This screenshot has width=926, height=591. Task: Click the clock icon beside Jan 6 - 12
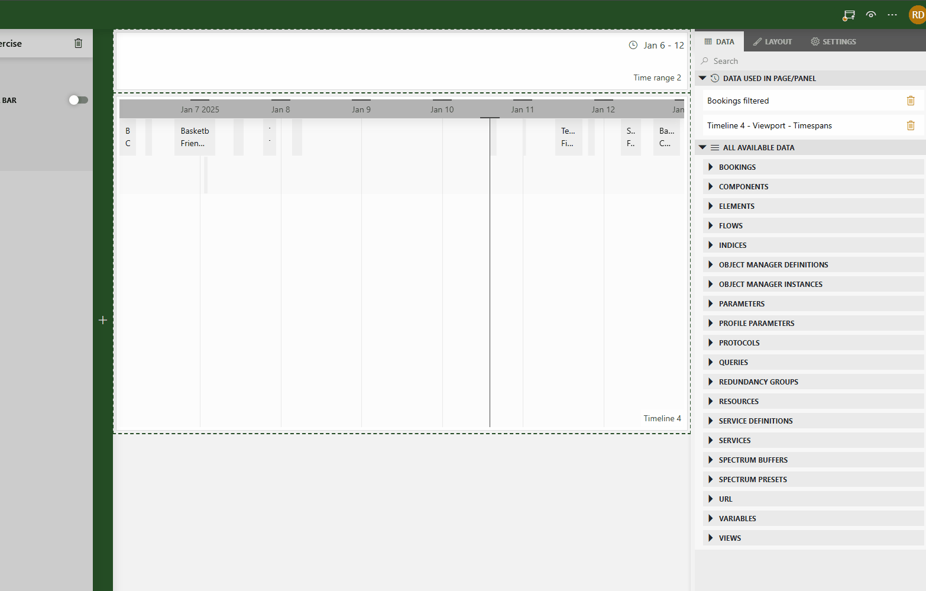(633, 45)
